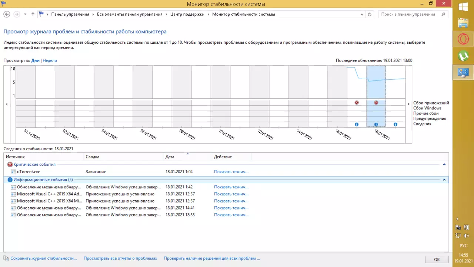The height and width of the screenshot is (267, 474).
Task: Click "Зависание" summary cell
Action: [x=96, y=172]
